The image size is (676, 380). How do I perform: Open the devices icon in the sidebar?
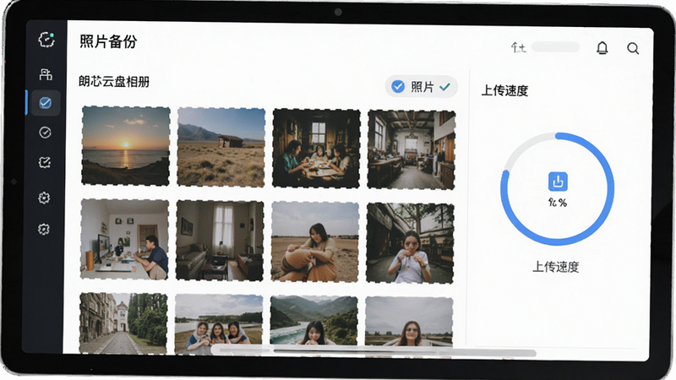click(x=46, y=74)
